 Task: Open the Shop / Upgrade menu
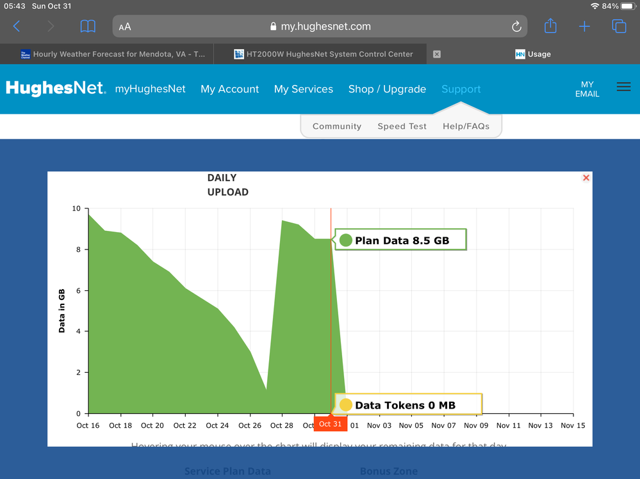[x=387, y=89]
